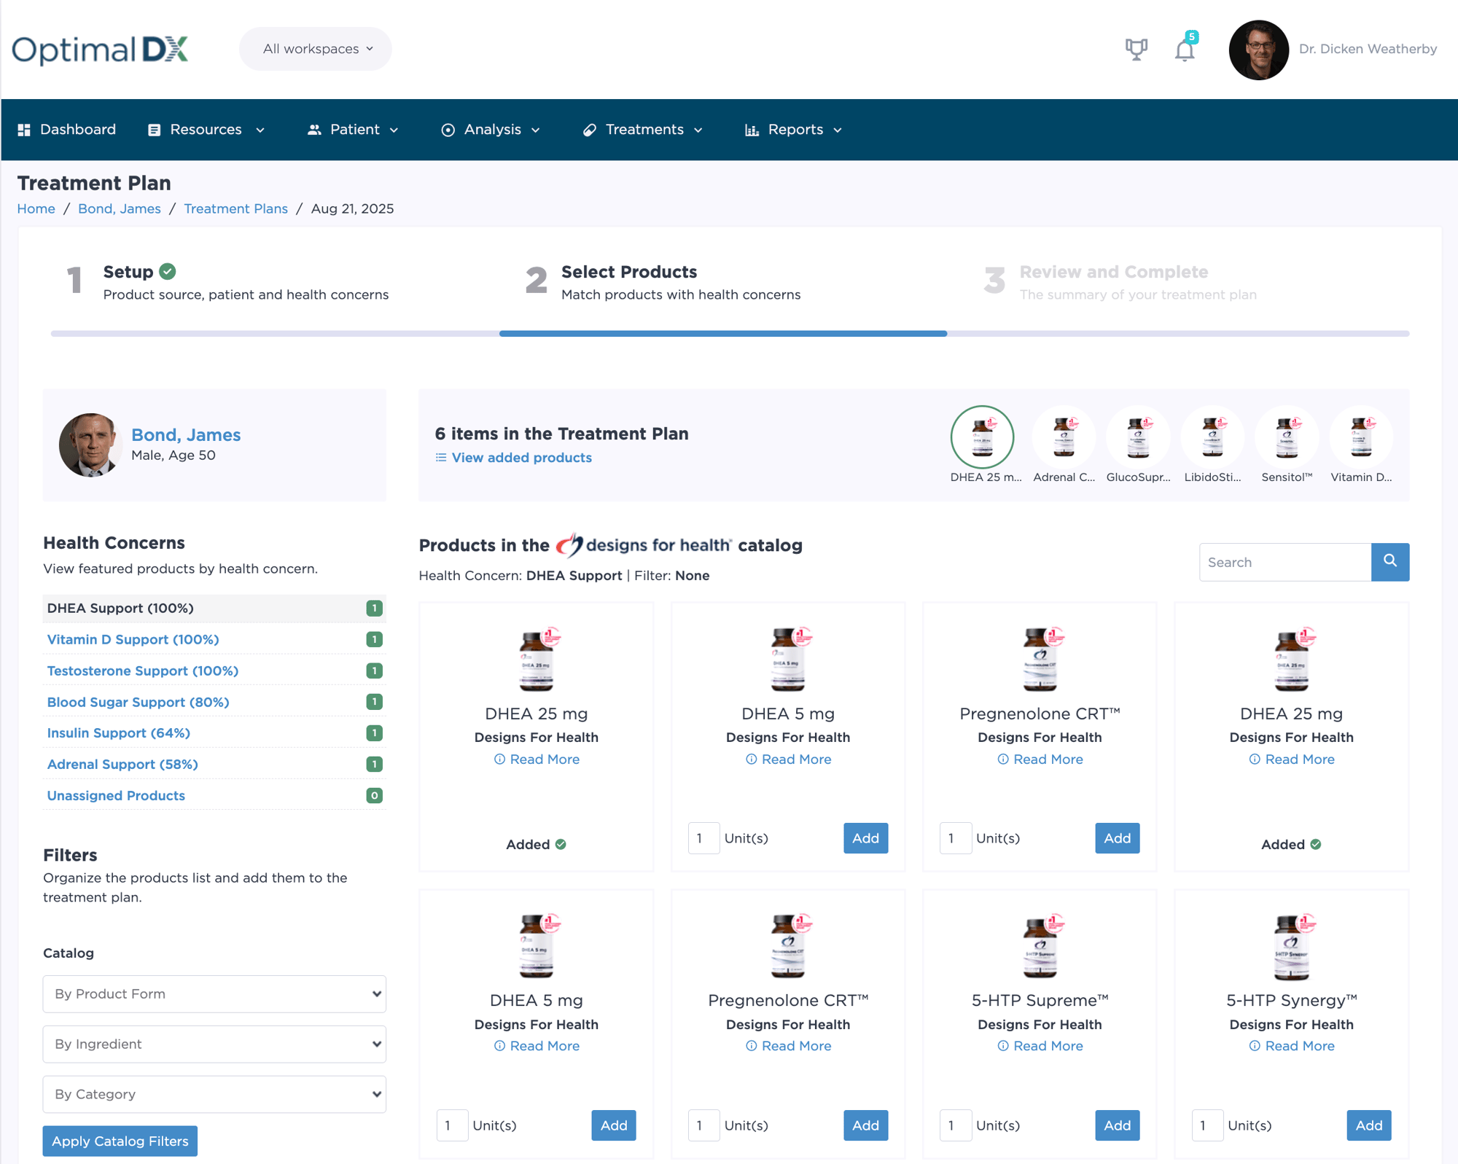Read More for first DHEA 25 mg
The height and width of the screenshot is (1164, 1458).
[x=537, y=759]
